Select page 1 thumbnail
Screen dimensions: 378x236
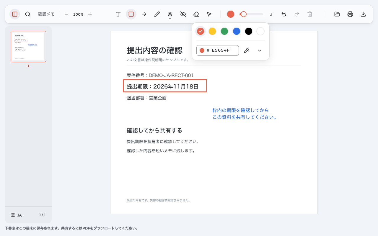[x=28, y=47]
